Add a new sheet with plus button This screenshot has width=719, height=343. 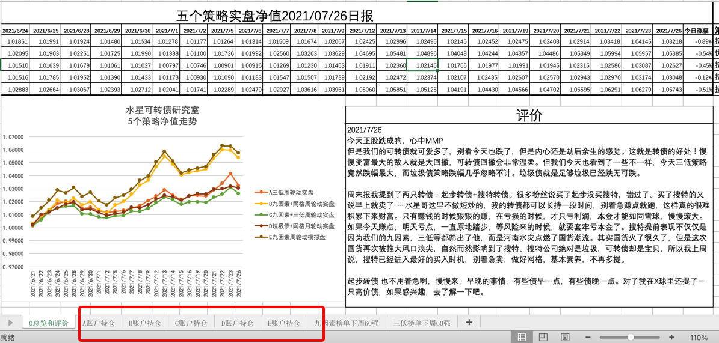pyautogui.click(x=469, y=323)
